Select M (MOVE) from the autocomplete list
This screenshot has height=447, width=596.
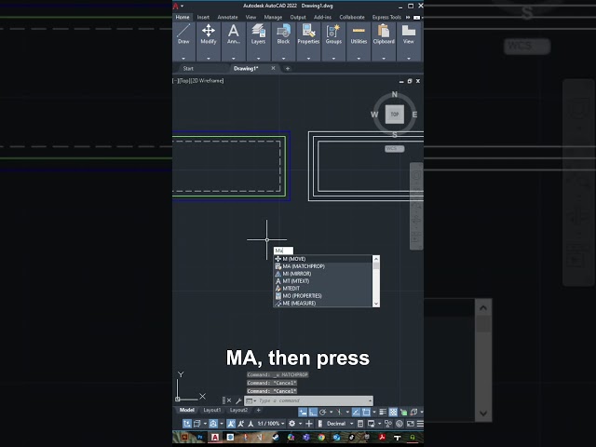click(x=323, y=259)
